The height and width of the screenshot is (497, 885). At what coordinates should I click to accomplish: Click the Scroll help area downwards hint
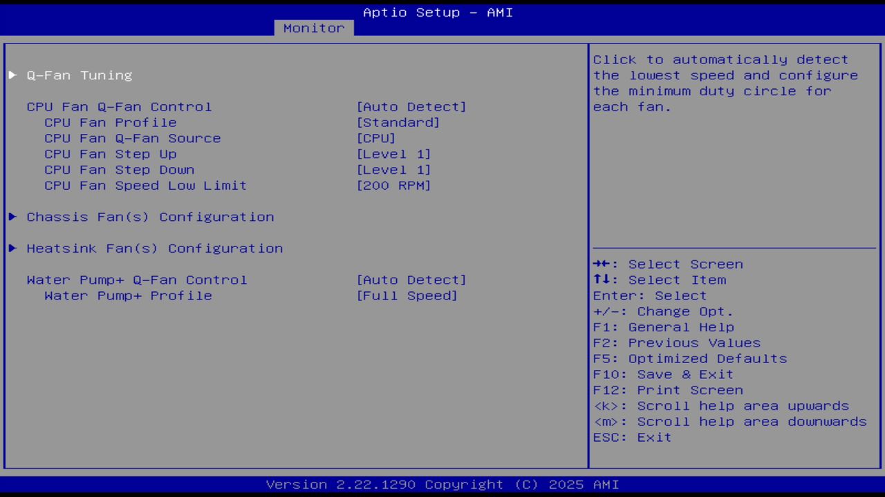(x=729, y=421)
